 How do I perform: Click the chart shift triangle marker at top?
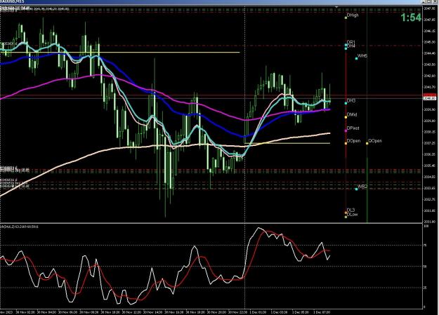337,7
